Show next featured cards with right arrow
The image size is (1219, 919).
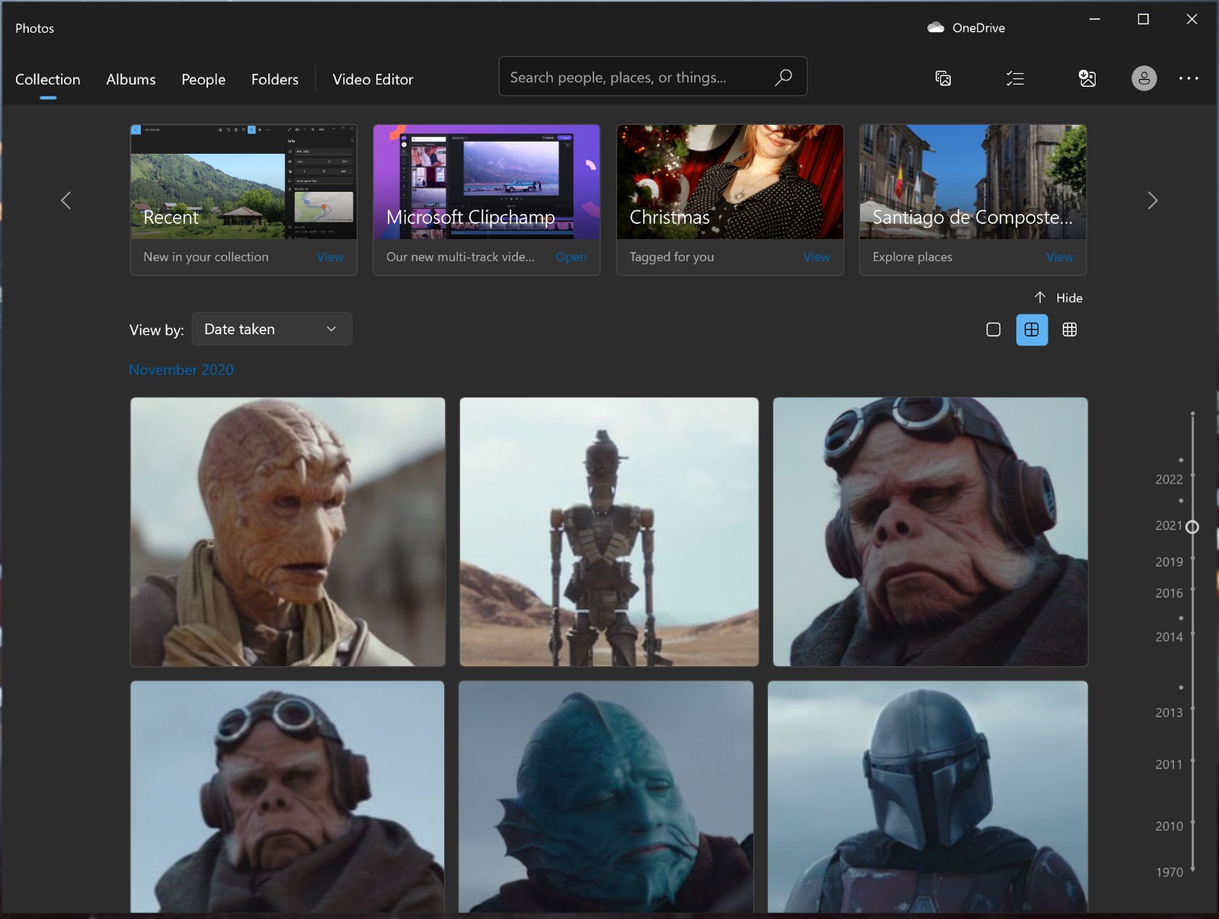click(x=1153, y=200)
